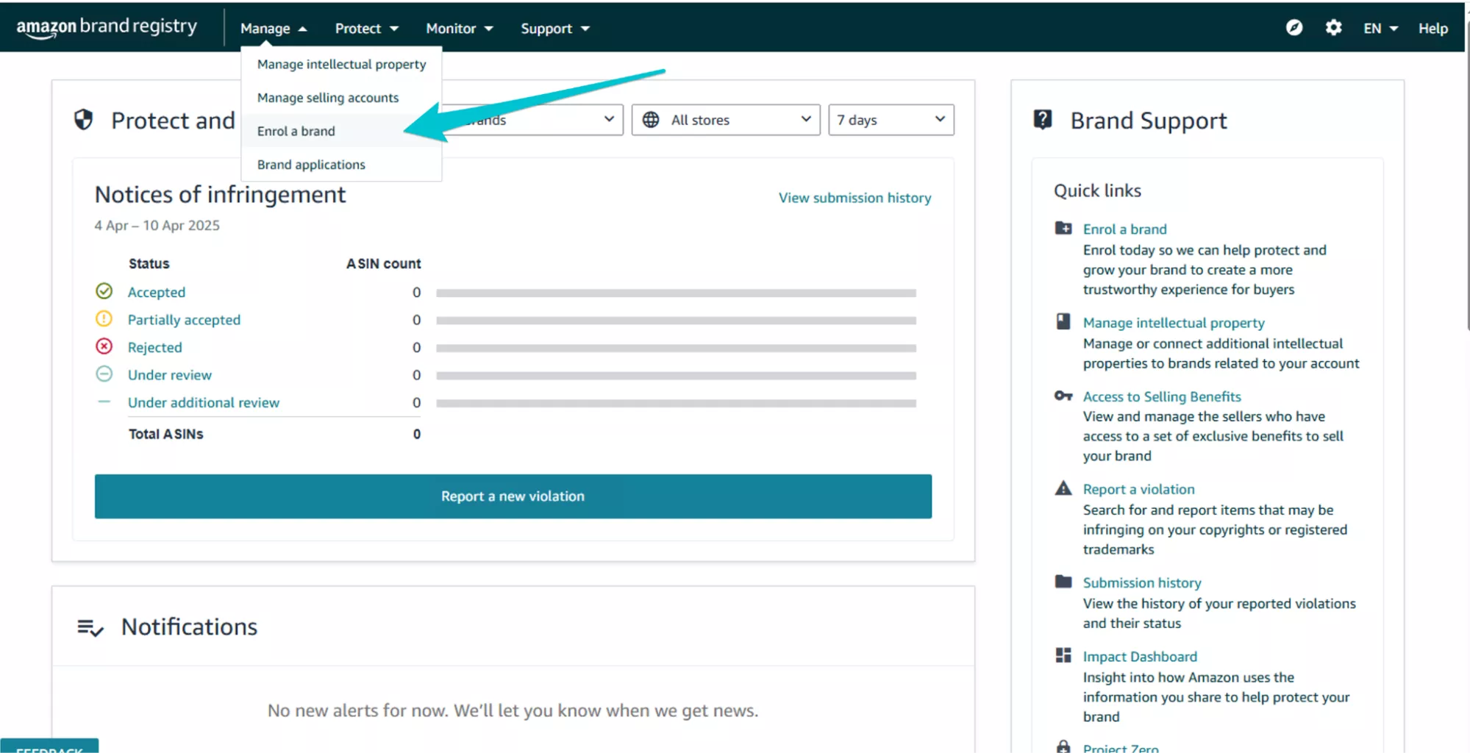Open the Rejected status link
Viewport: 1470px width, 753px height.
click(x=154, y=347)
